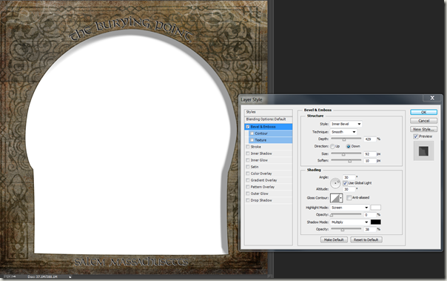
Task: Select the Up direction radio button
Action: point(332,146)
